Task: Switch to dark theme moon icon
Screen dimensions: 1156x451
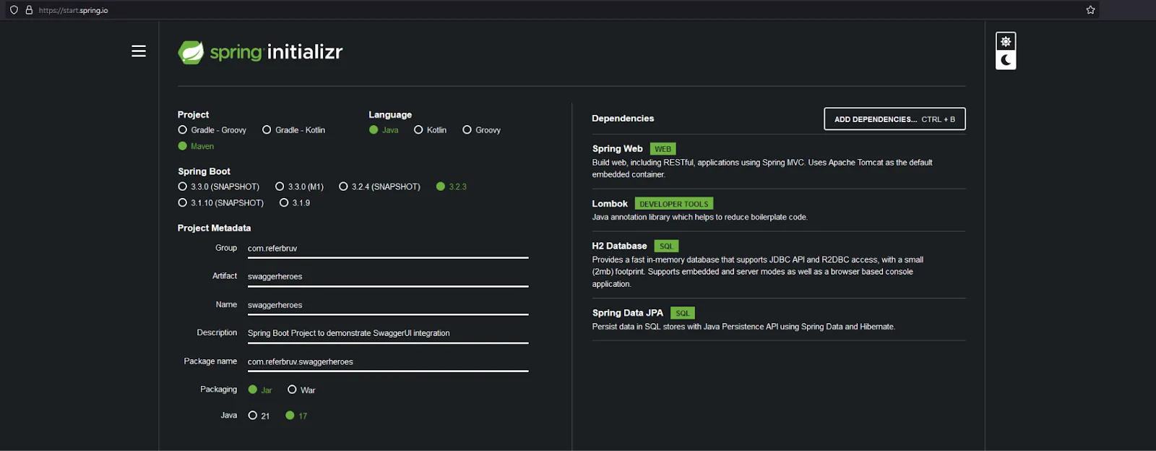Action: point(1006,60)
